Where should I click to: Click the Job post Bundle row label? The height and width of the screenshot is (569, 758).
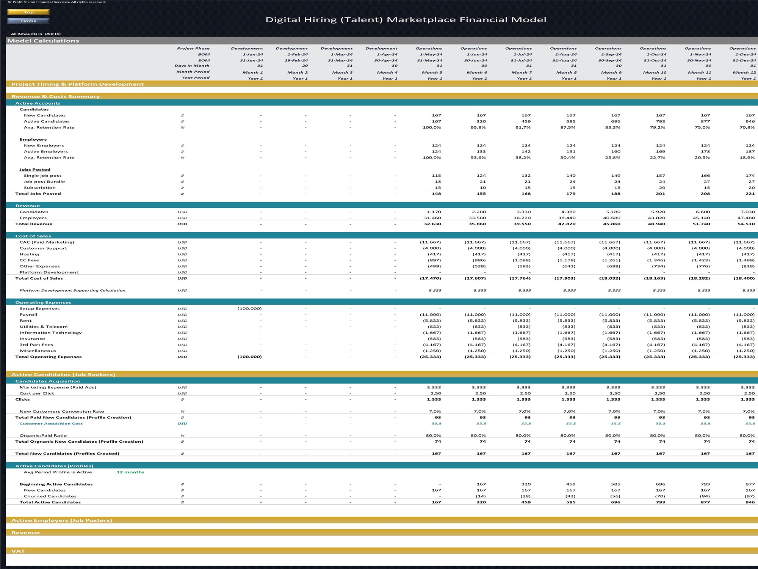click(44, 182)
